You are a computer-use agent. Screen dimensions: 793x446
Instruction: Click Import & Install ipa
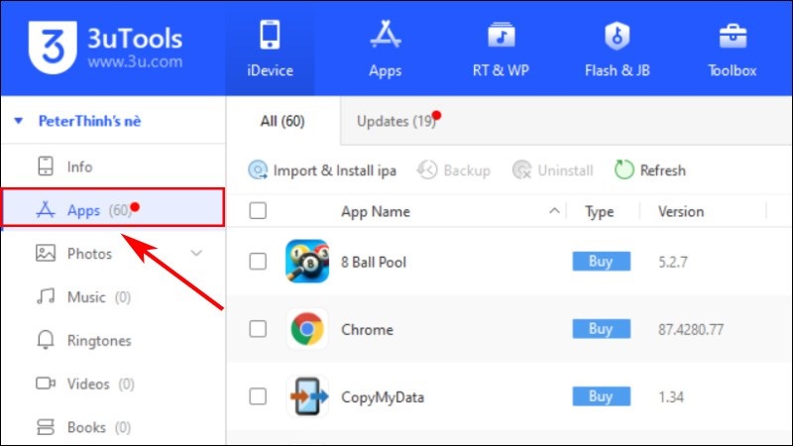[322, 170]
